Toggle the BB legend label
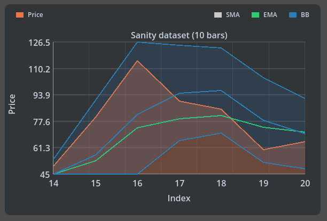327x221 pixels. point(305,15)
